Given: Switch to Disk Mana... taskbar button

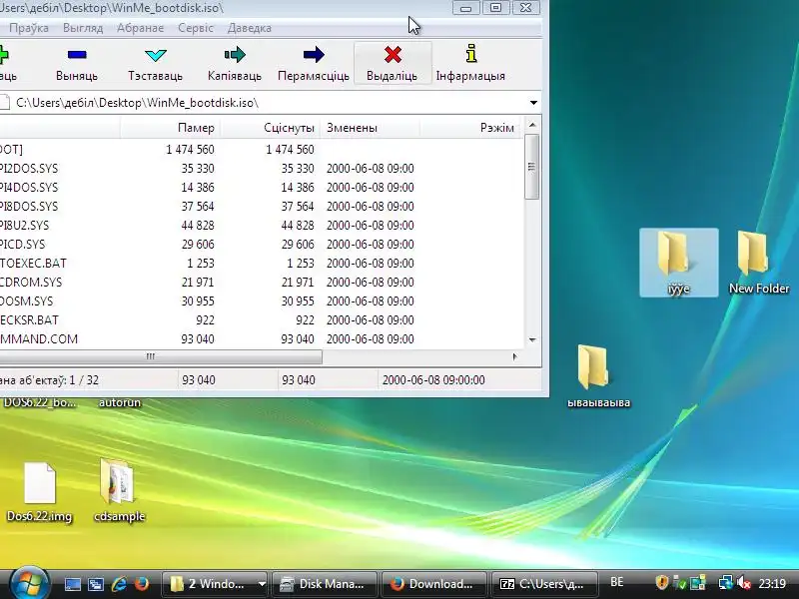Looking at the screenshot, I should (x=324, y=584).
